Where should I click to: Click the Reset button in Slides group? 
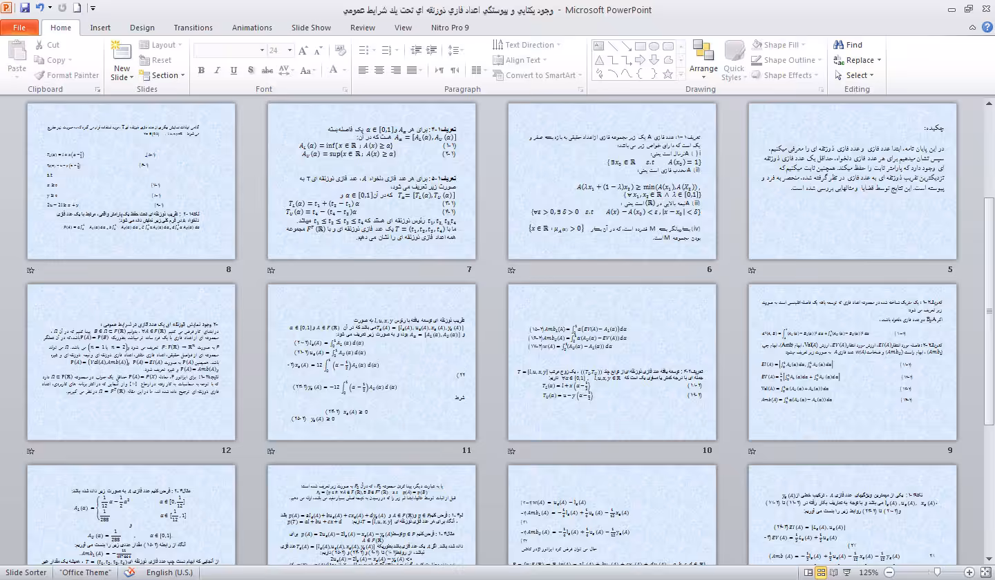tap(155, 60)
